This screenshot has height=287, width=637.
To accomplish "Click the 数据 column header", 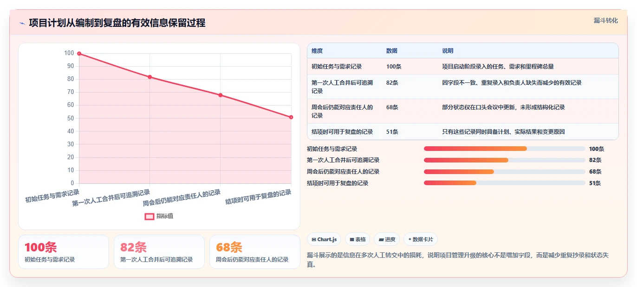I will [392, 51].
